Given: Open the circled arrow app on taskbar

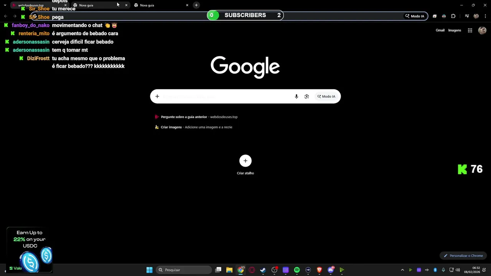Looking at the screenshot, I should (308, 270).
